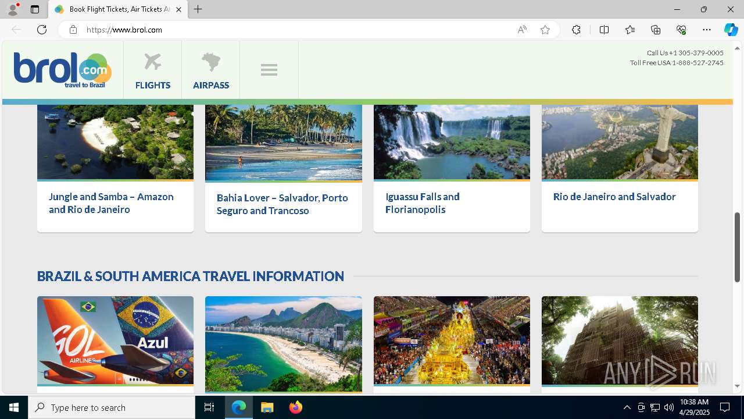Click the scrollbar up arrow
Image resolution: width=744 pixels, height=419 pixels.
pos(738,47)
